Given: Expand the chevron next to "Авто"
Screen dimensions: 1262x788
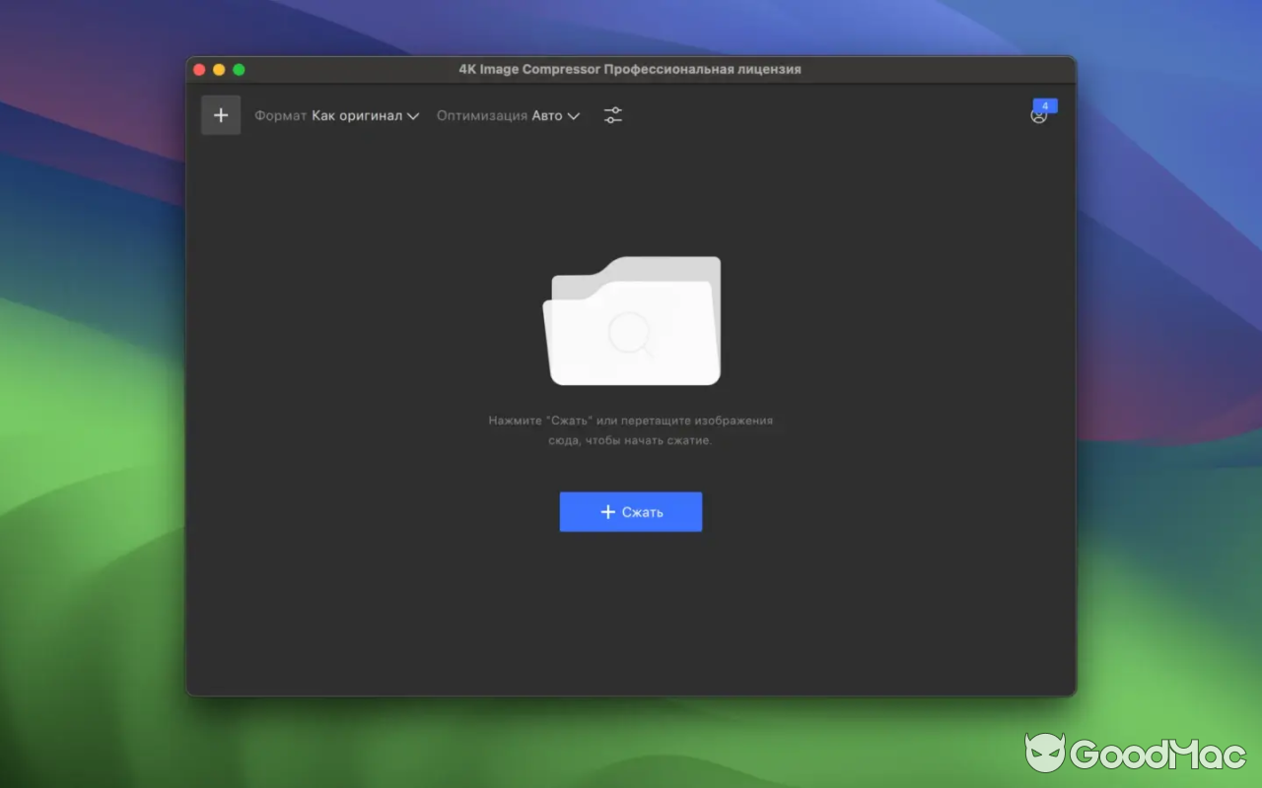Looking at the screenshot, I should coord(574,115).
